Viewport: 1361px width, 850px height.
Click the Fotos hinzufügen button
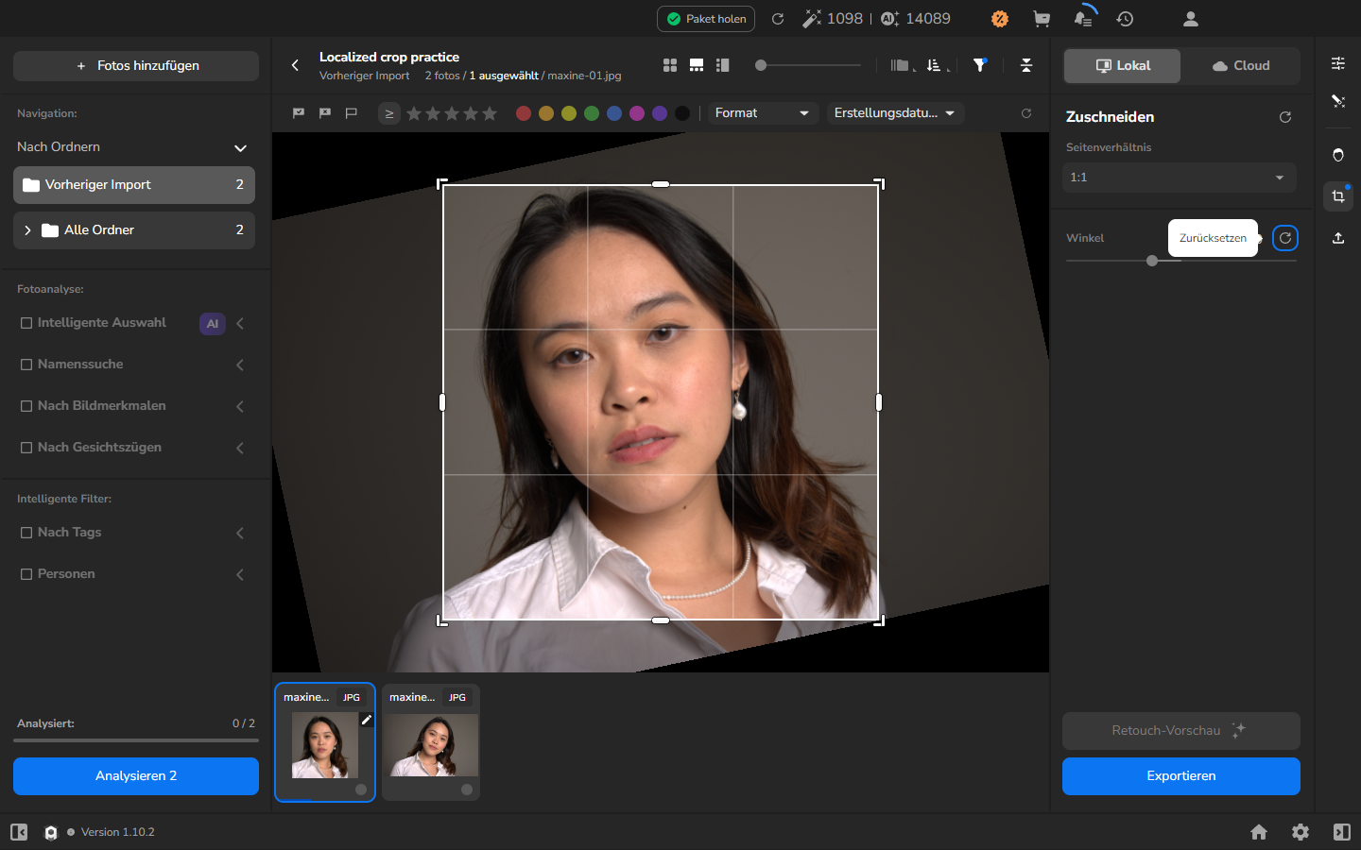tap(136, 66)
